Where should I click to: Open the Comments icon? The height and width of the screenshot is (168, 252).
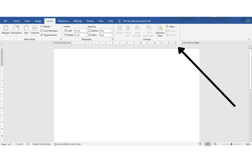(x=248, y=21)
